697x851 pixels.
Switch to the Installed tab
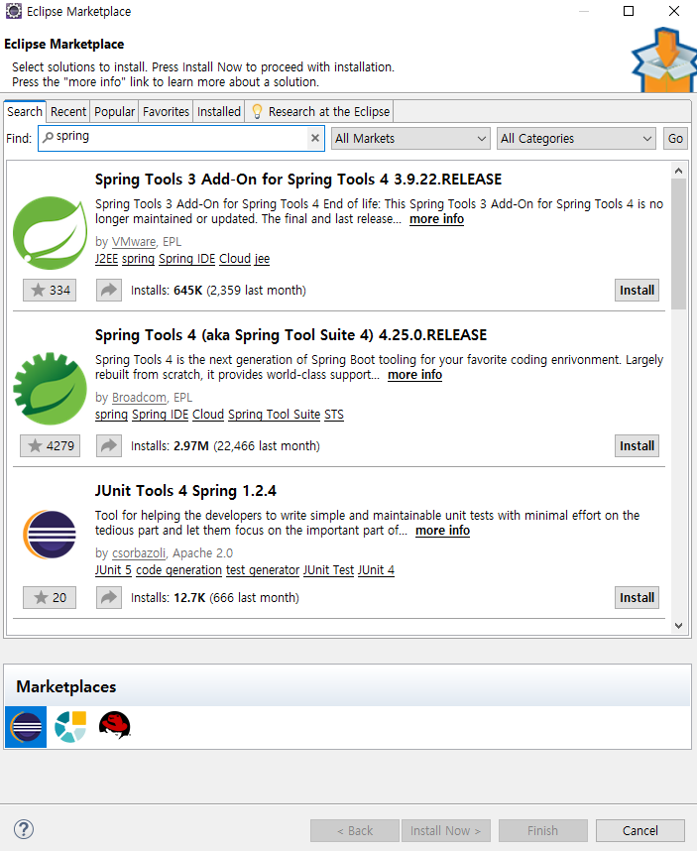[x=218, y=111]
